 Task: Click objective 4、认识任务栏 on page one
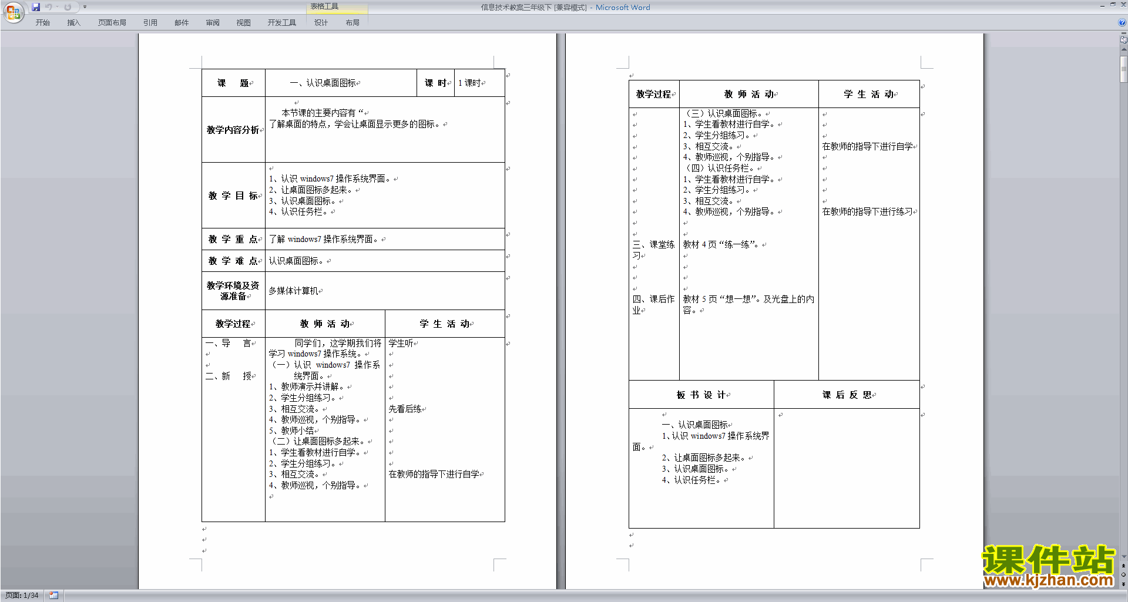point(298,211)
